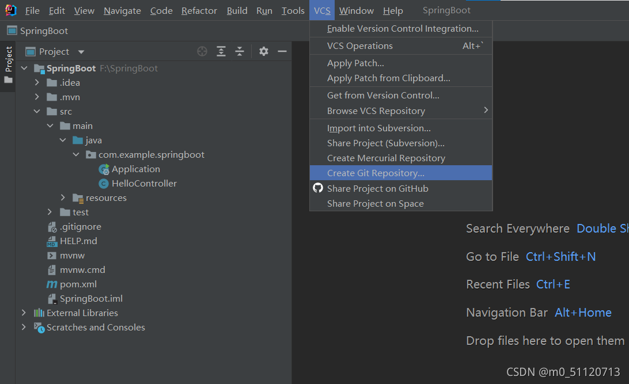Screen dimensions: 629x384
Task: Click the java source folder icon
Action: (x=78, y=140)
